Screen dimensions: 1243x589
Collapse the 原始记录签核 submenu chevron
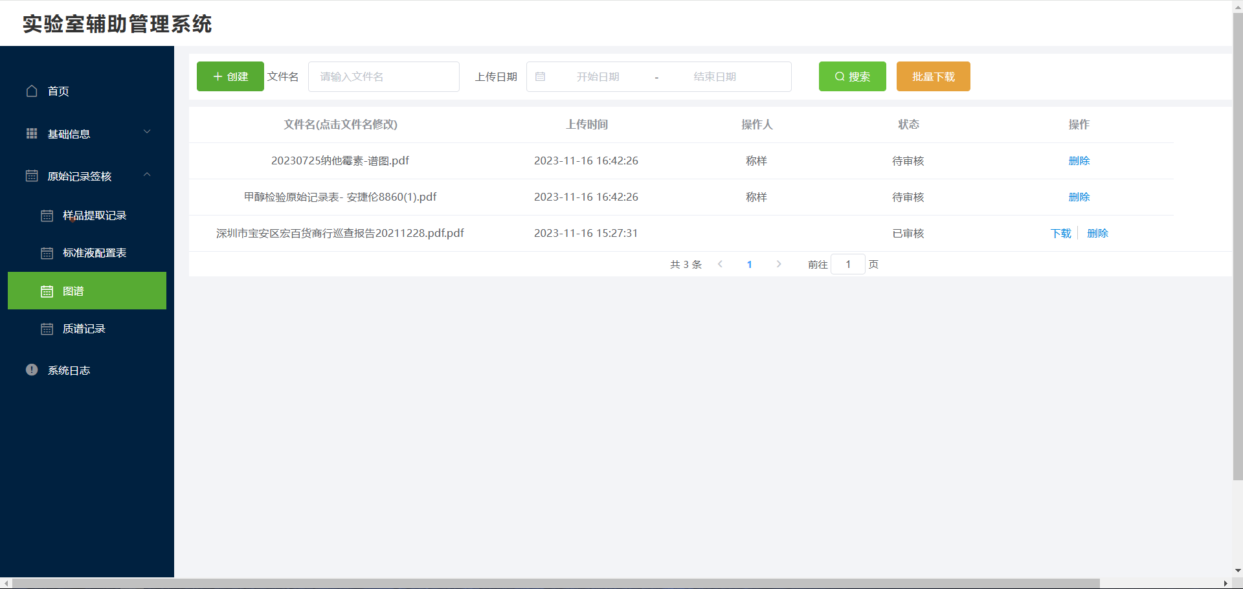147,174
